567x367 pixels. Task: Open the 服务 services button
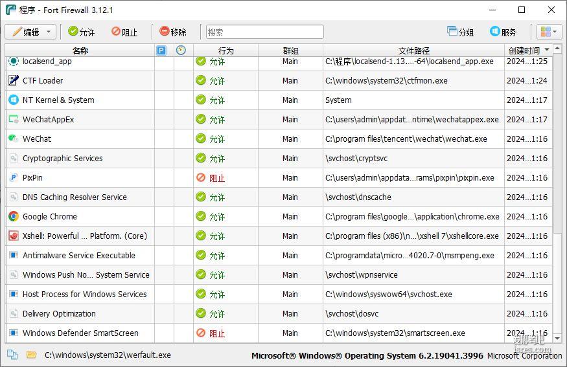pyautogui.click(x=503, y=32)
